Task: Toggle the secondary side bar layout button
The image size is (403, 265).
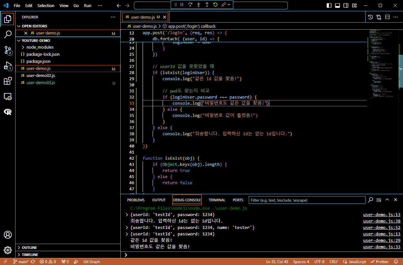Action: 346,5
